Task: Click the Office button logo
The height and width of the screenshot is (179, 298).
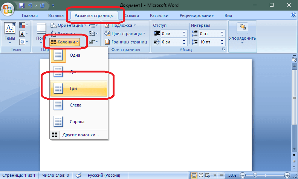Action: coord(8,8)
